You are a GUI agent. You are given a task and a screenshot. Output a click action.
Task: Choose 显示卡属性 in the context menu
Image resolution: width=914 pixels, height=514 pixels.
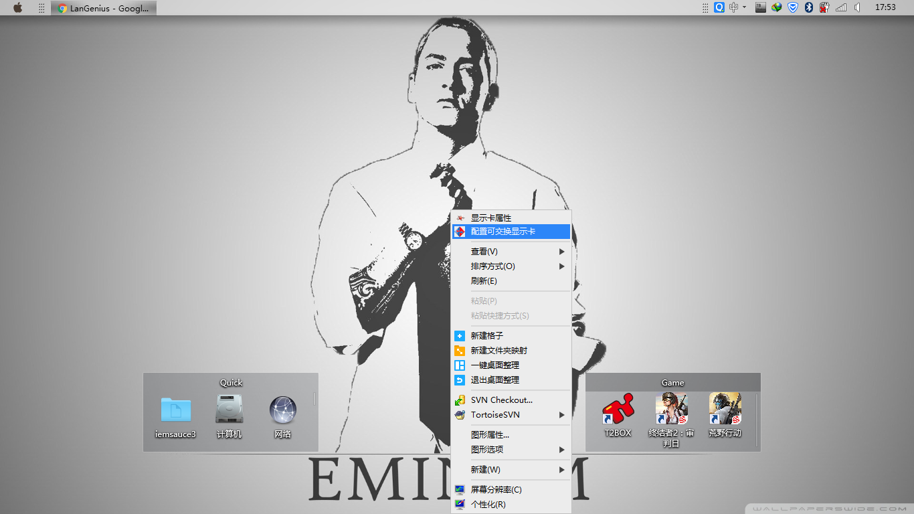[511, 218]
